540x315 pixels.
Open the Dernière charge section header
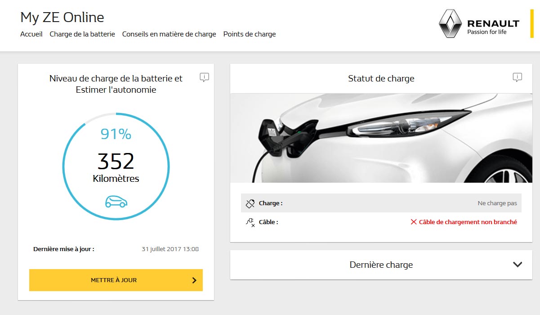click(381, 265)
